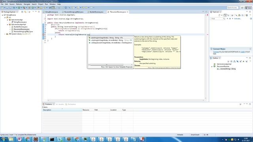253x142 pixels.
Task: Open the Windows Start button
Action: coord(3,139)
